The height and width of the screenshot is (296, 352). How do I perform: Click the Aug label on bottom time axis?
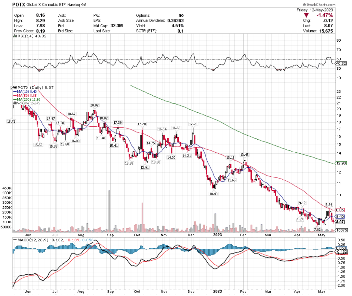pyautogui.click(x=81, y=292)
